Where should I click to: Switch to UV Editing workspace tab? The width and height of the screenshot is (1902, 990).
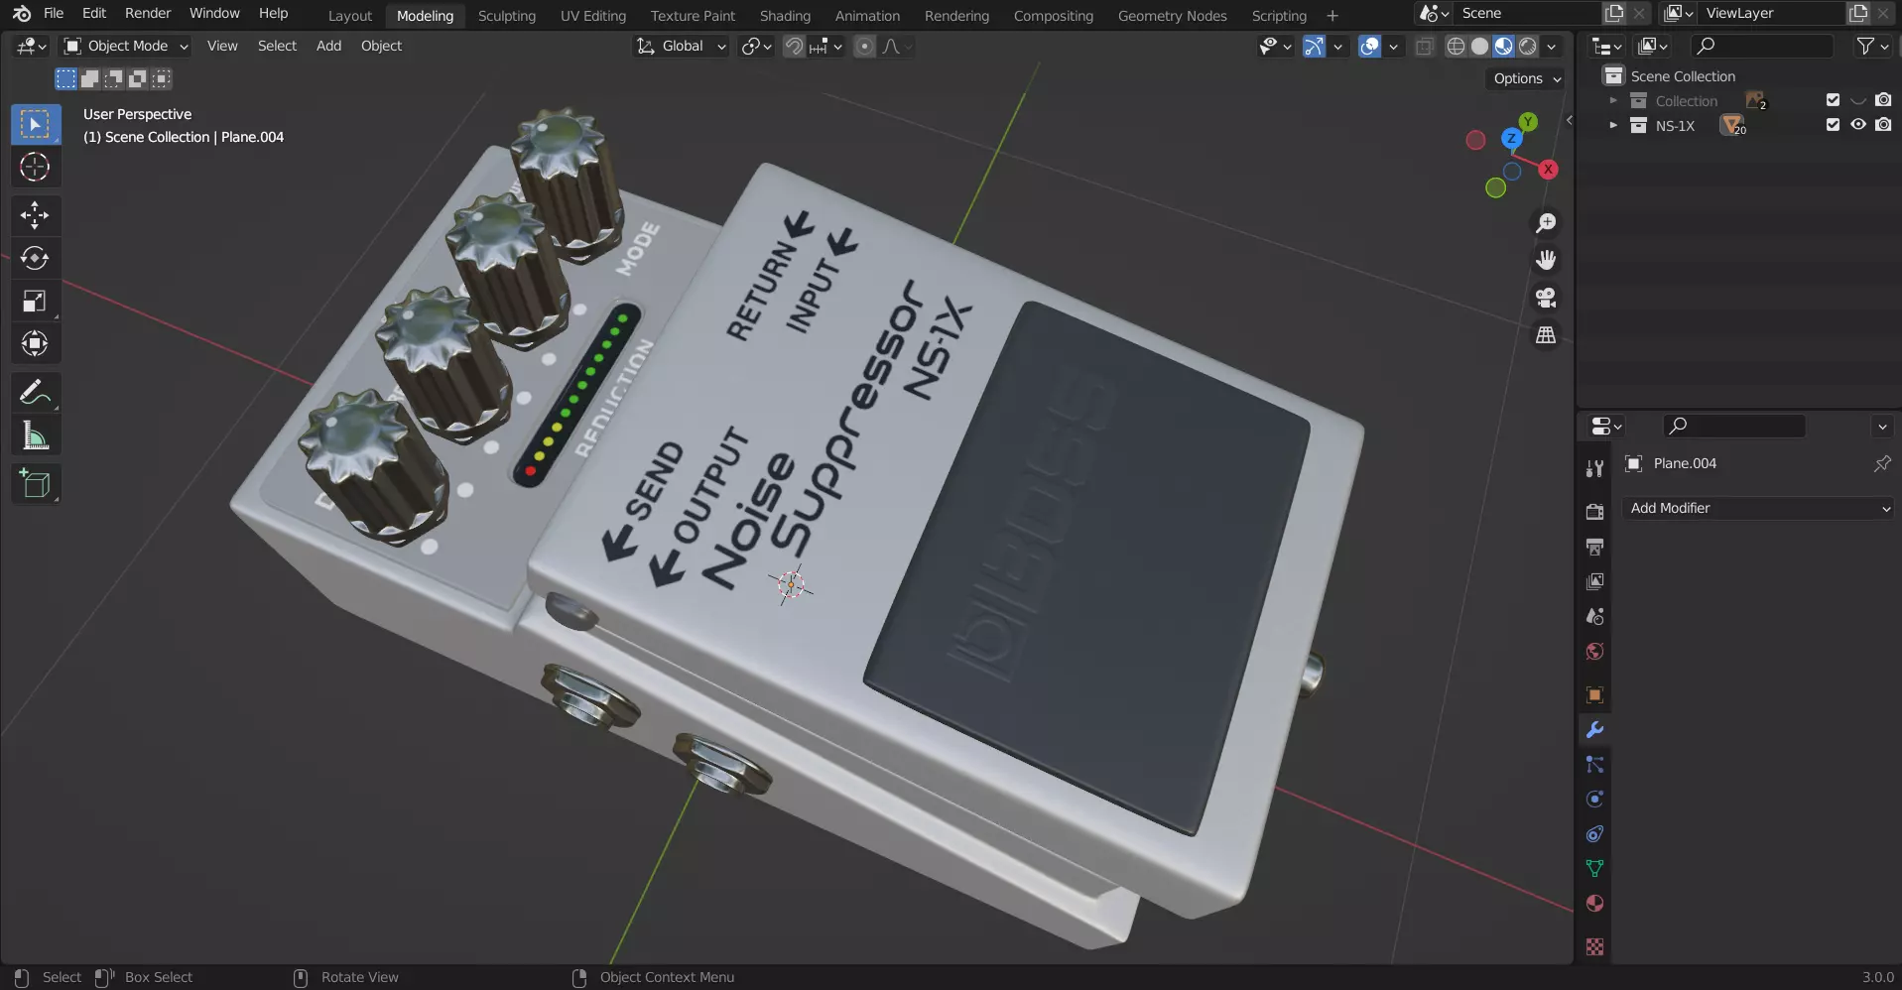pyautogui.click(x=593, y=16)
